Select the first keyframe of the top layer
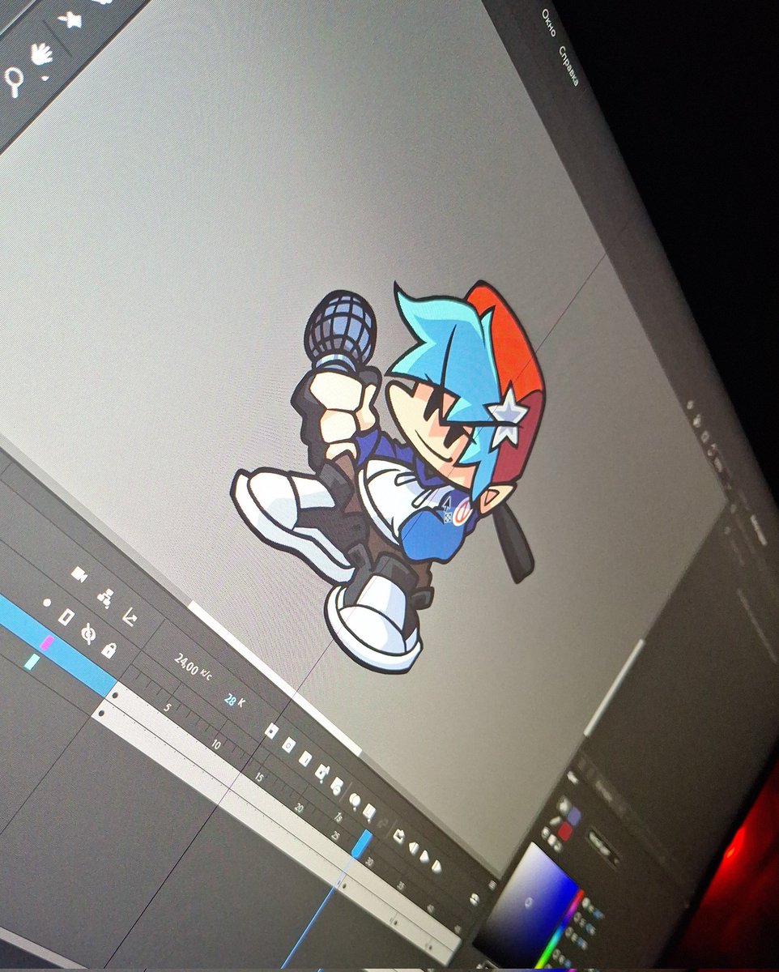Viewport: 779px width, 972px height. pos(116,696)
